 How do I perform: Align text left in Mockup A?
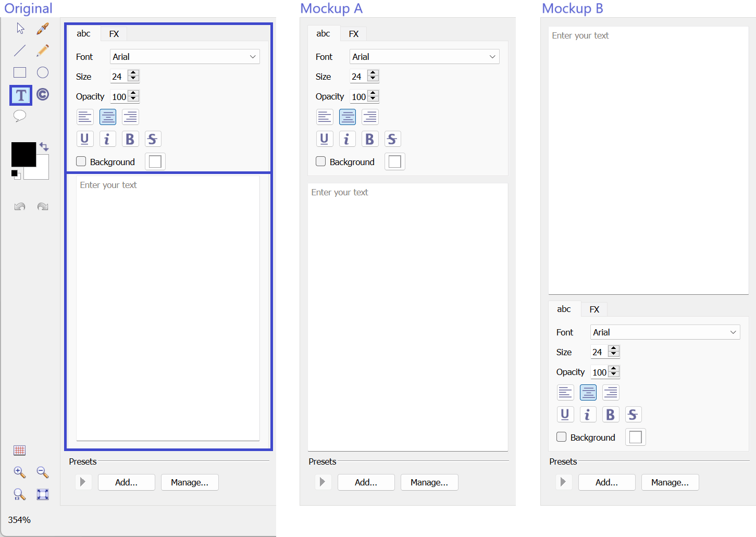(325, 117)
